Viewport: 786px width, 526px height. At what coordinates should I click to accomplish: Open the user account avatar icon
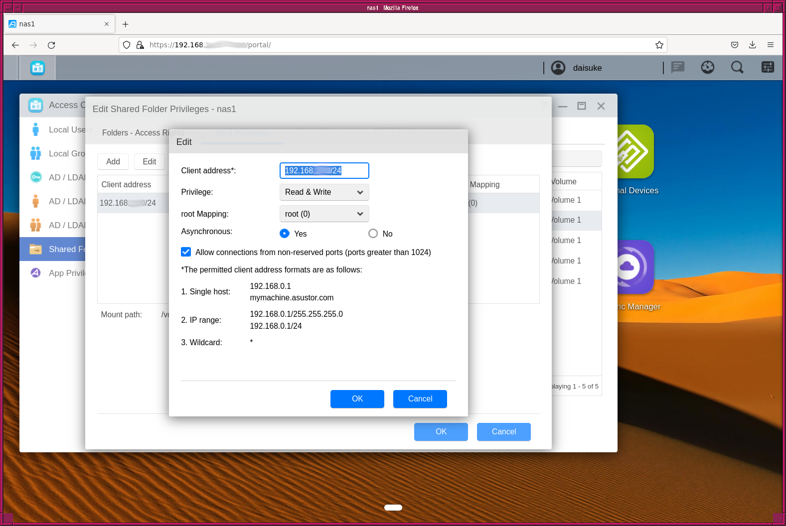(x=558, y=68)
